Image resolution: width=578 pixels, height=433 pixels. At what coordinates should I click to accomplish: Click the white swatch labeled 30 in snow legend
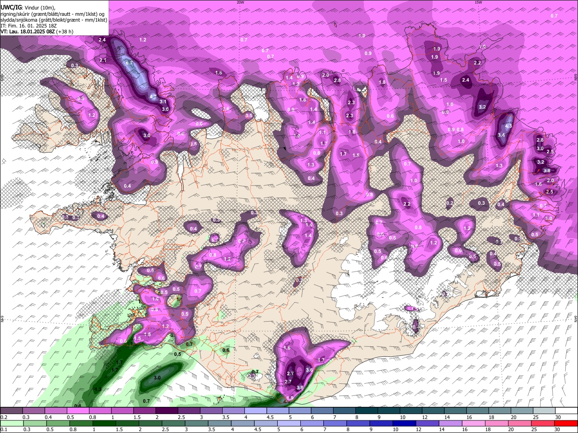(x=566, y=410)
